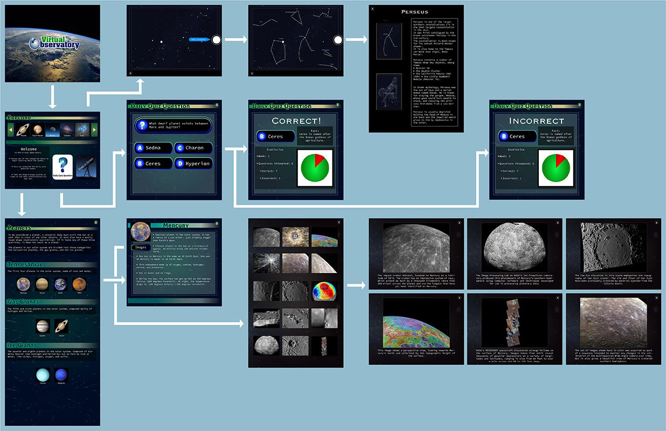Select the Mercury planet icon under Terrestrial
666x431 pixels.
click(23, 283)
